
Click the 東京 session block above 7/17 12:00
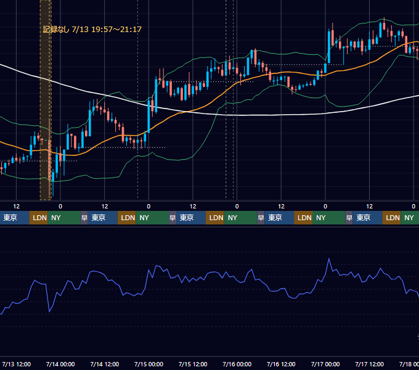point(368,218)
